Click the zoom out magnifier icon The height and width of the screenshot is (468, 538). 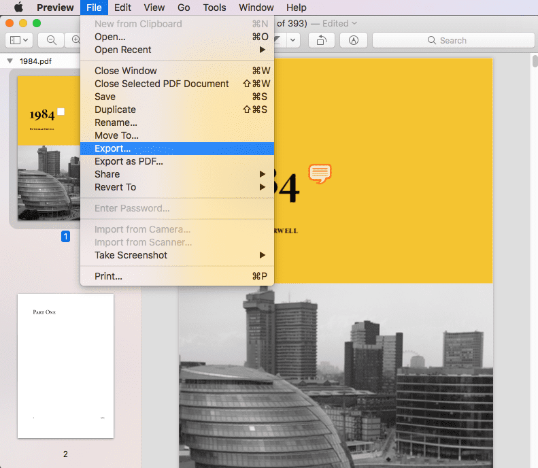pyautogui.click(x=52, y=40)
